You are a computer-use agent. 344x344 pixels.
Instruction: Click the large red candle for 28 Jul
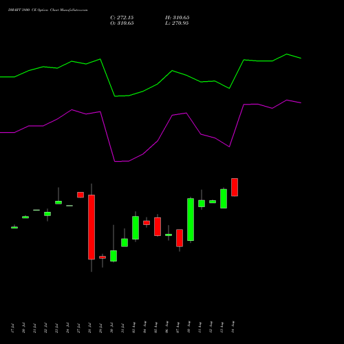coord(92,227)
